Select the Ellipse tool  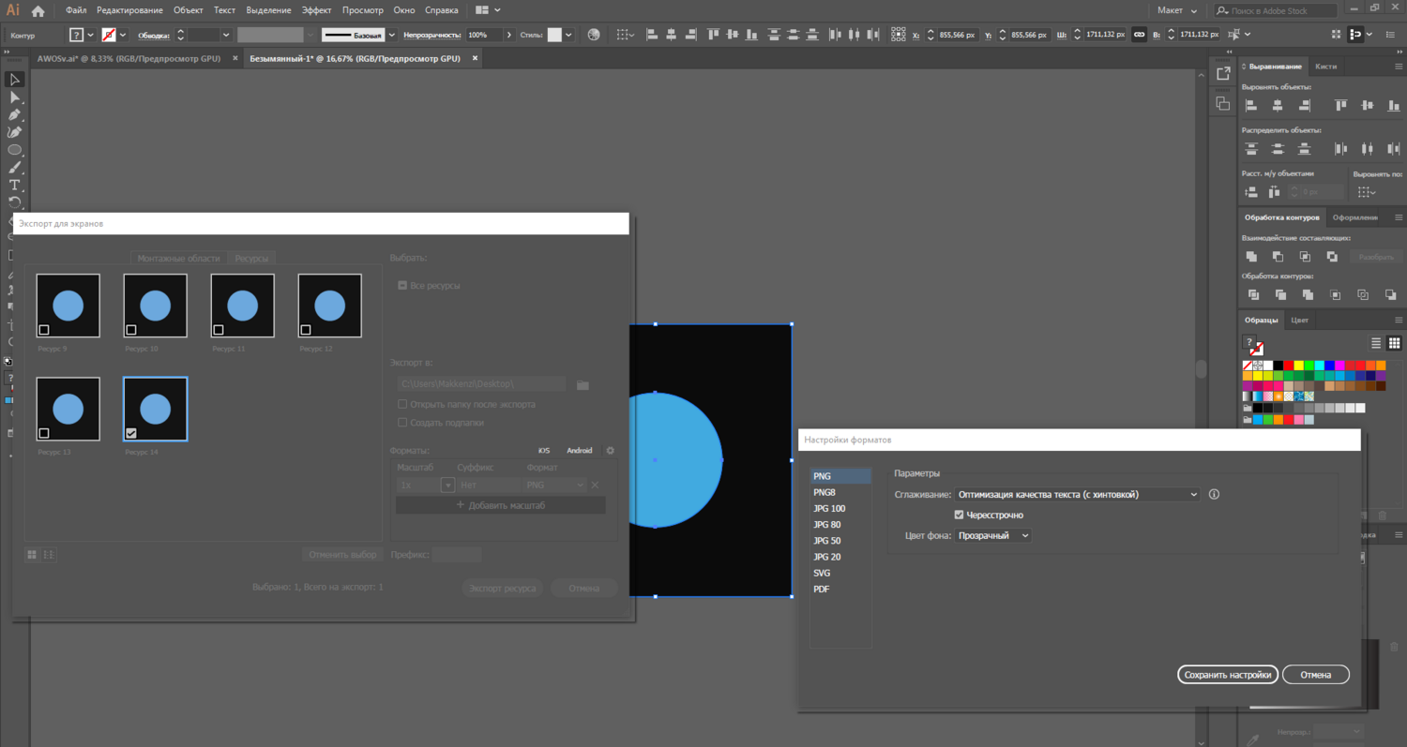click(15, 150)
